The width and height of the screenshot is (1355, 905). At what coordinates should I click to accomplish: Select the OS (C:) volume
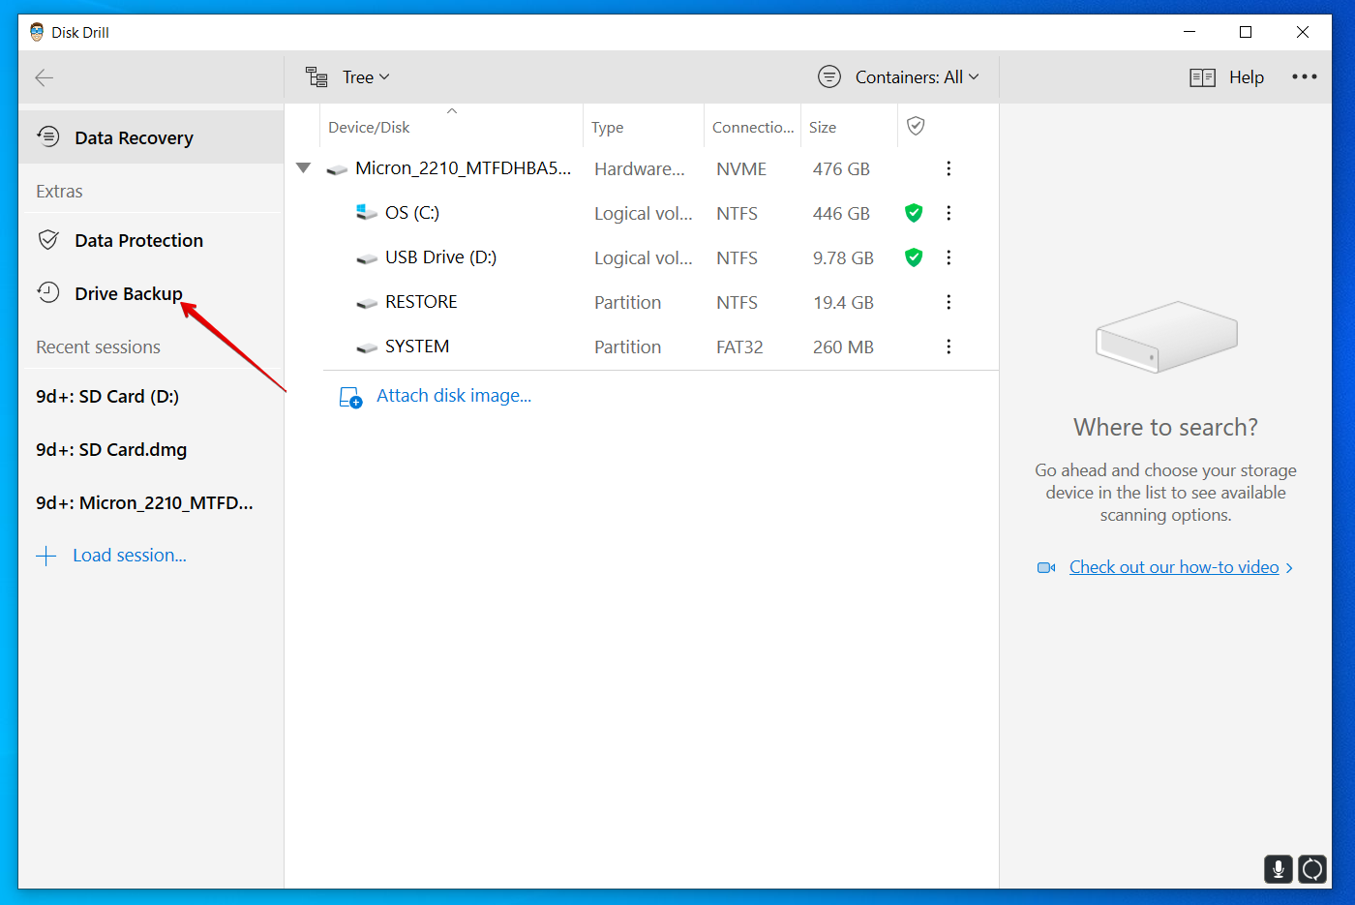pos(411,213)
